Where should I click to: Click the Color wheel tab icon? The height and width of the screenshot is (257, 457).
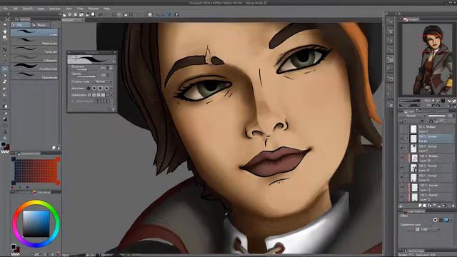coord(34,192)
